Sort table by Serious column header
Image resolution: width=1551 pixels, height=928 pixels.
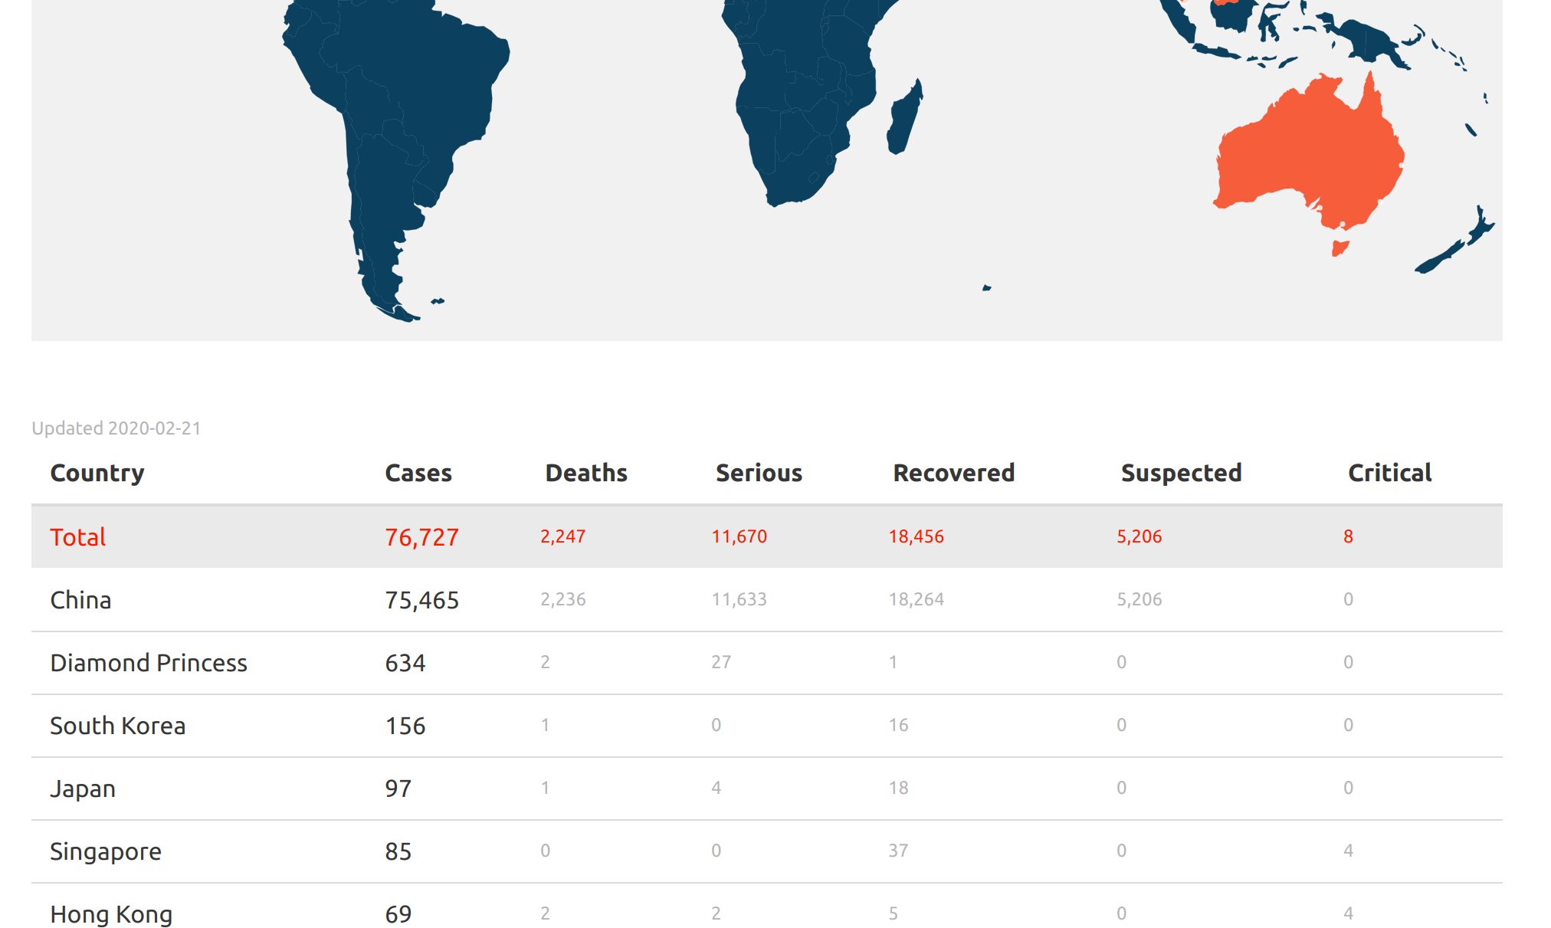(x=759, y=473)
